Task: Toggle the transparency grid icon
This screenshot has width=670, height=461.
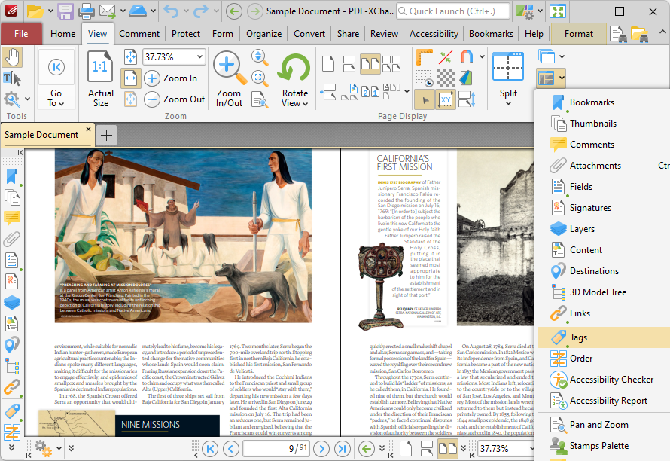Action: tap(445, 78)
